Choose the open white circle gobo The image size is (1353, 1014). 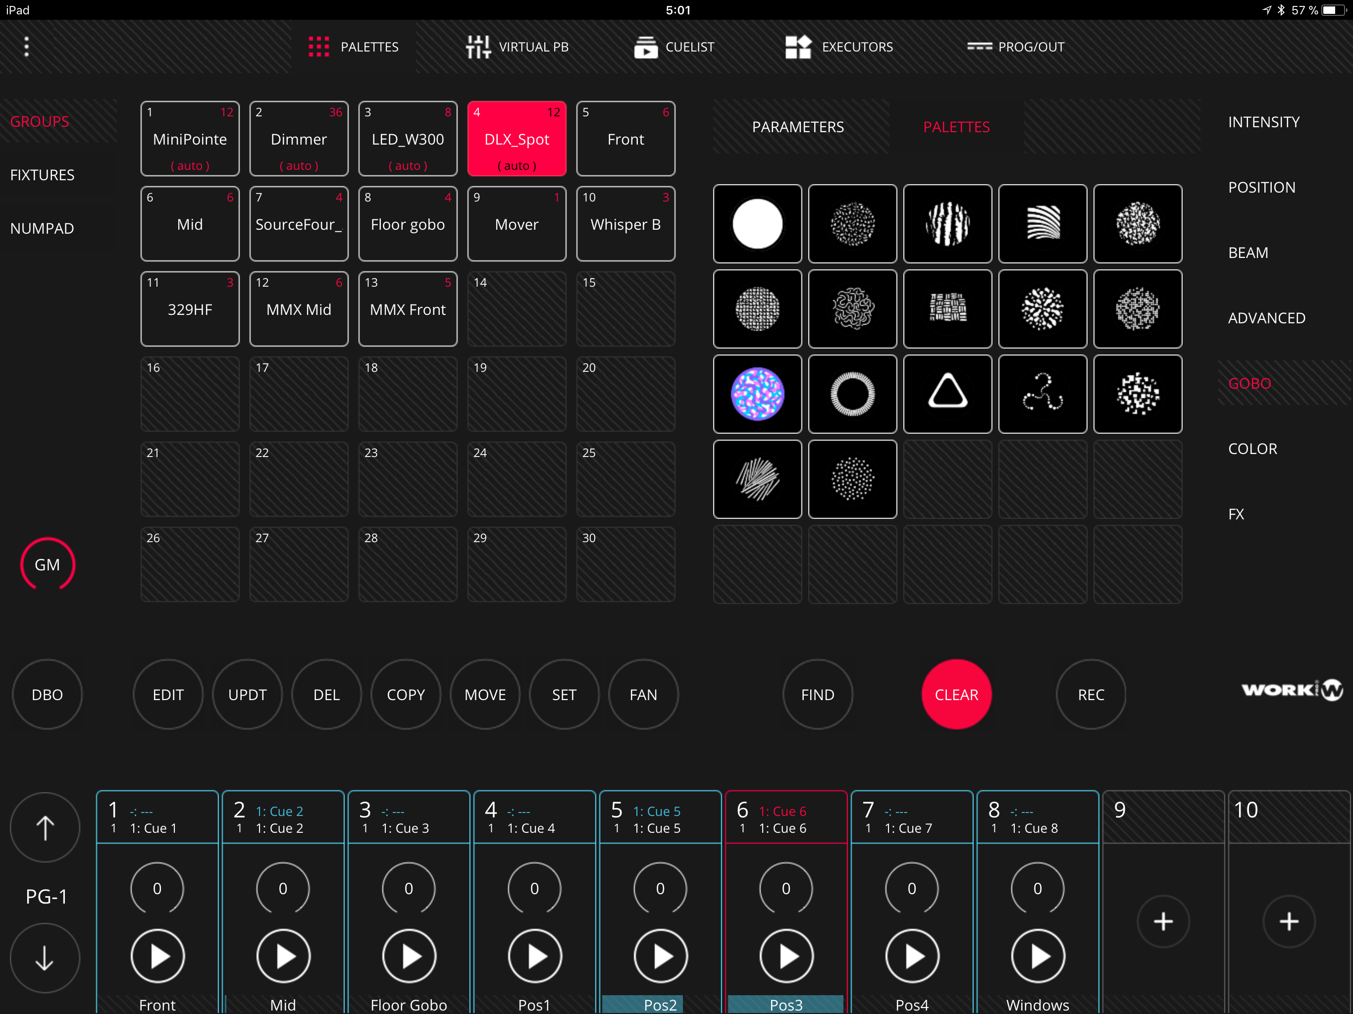757,224
